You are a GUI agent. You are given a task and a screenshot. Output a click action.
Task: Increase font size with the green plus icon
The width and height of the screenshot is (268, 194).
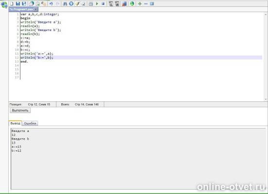[140, 3]
